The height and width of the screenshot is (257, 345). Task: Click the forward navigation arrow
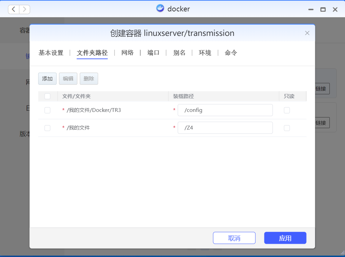coord(25,9)
